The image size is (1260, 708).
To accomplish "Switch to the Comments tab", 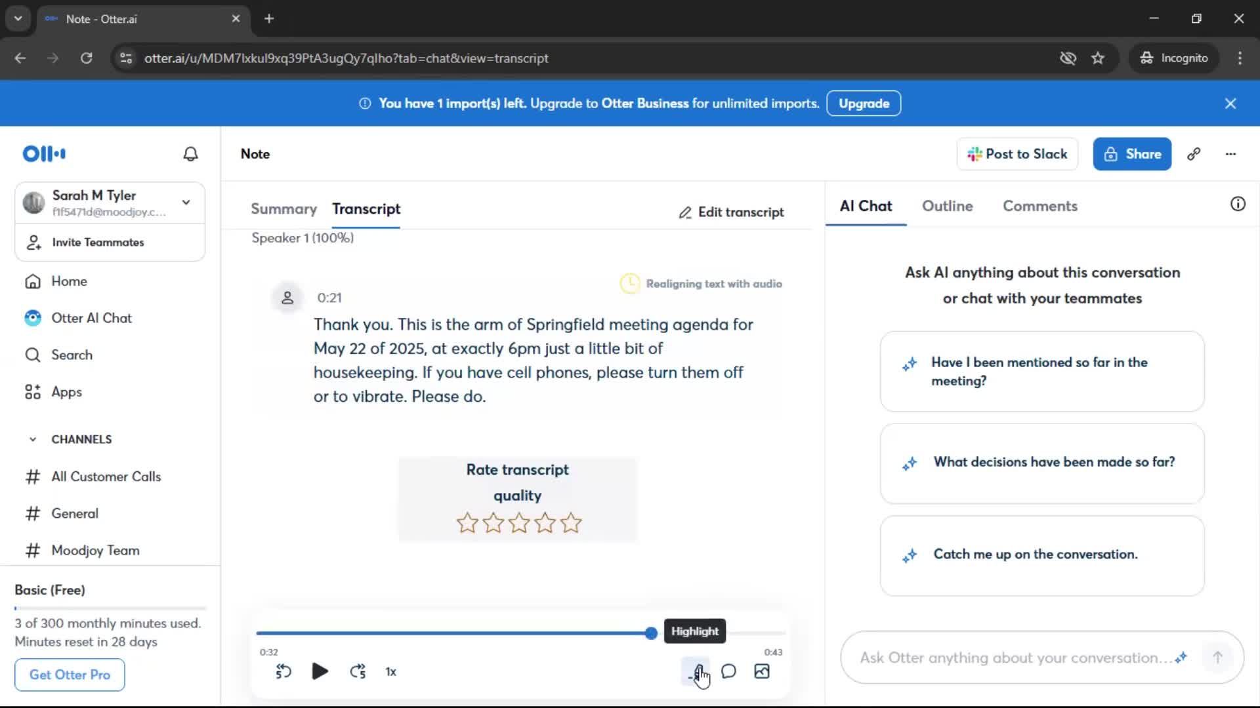I will [x=1040, y=206].
